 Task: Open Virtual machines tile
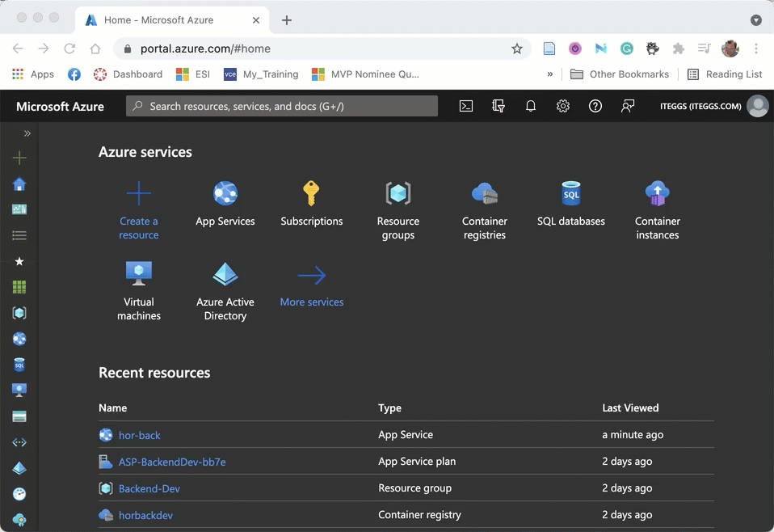[139, 291]
